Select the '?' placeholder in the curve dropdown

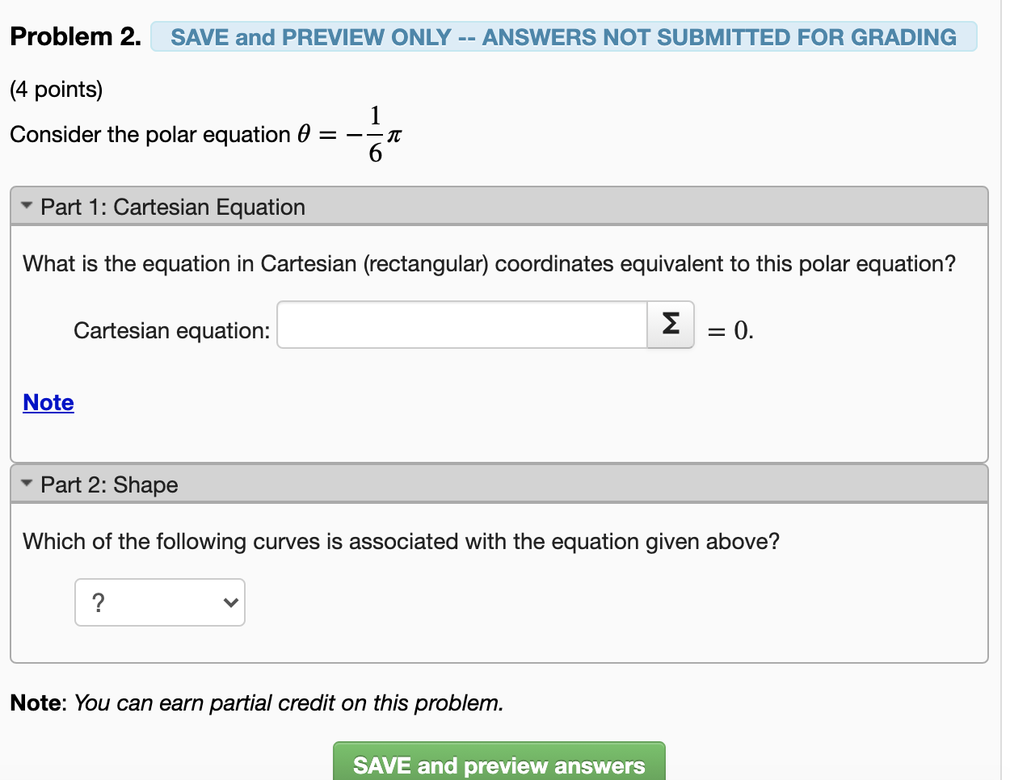[x=97, y=602]
